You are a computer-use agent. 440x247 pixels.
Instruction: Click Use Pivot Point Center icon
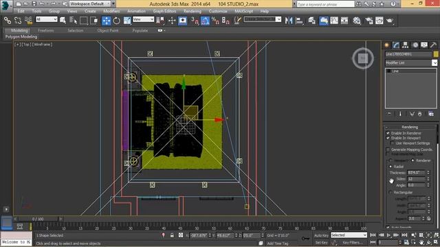[x=160, y=21]
